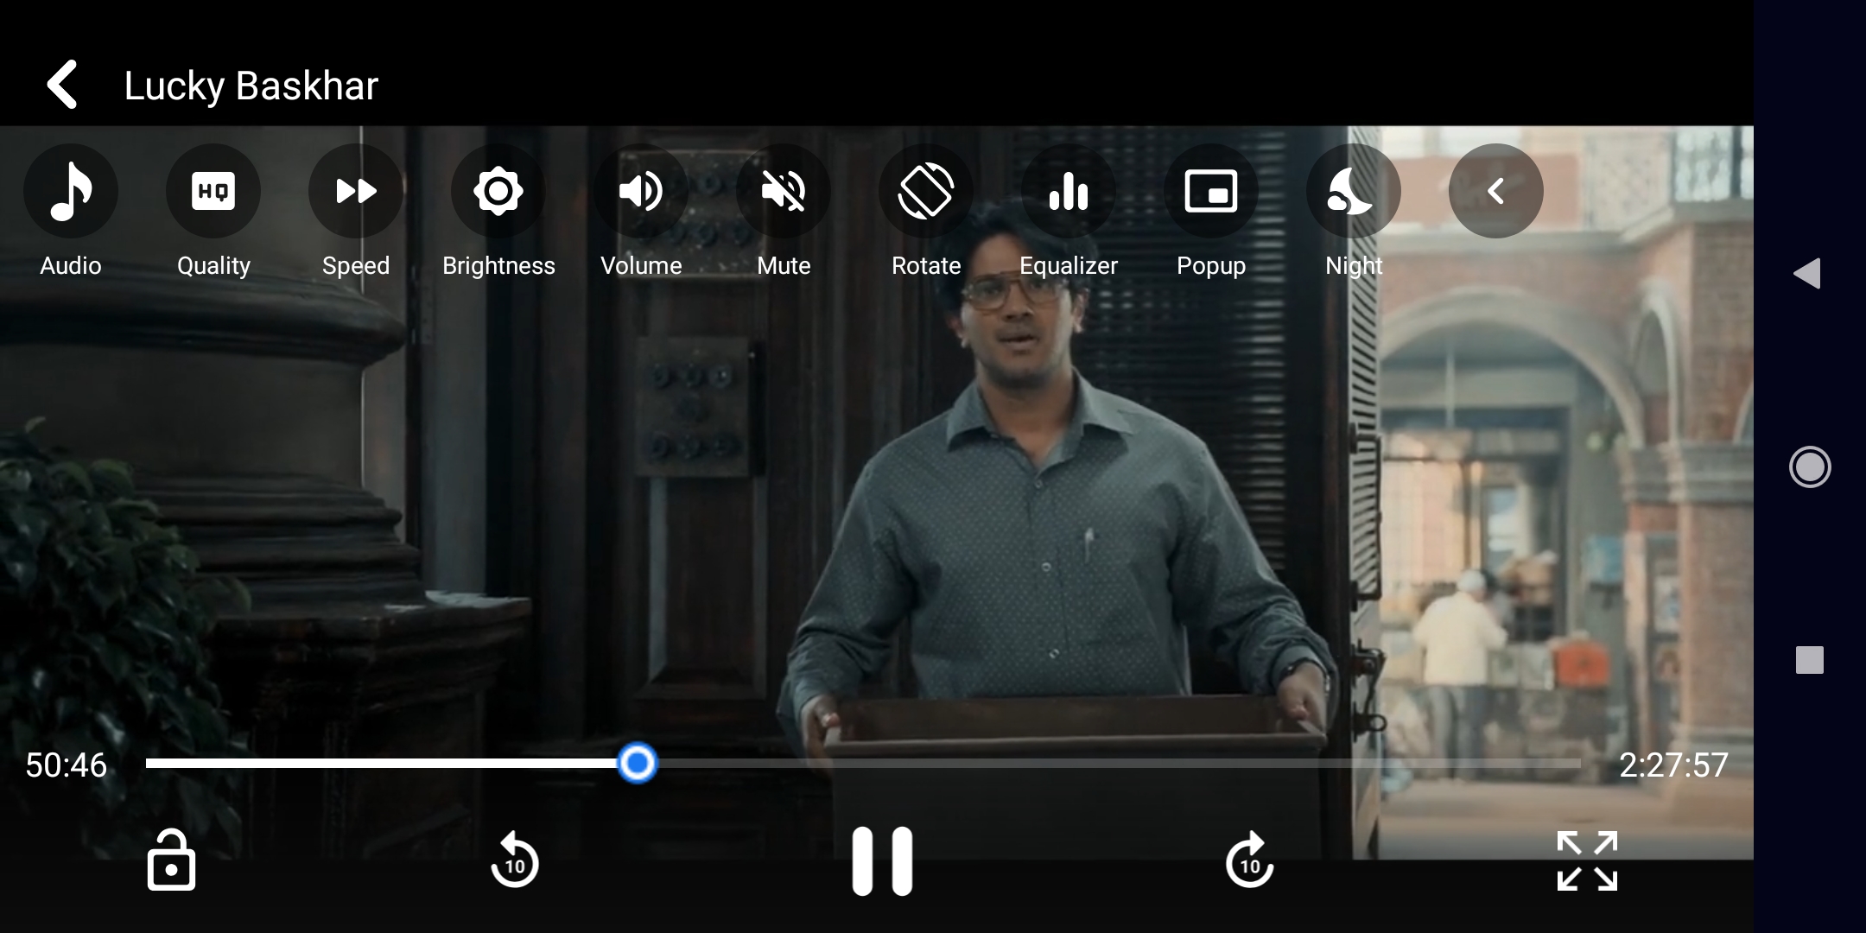The width and height of the screenshot is (1866, 933).
Task: Rotate the video screen
Action: (926, 191)
